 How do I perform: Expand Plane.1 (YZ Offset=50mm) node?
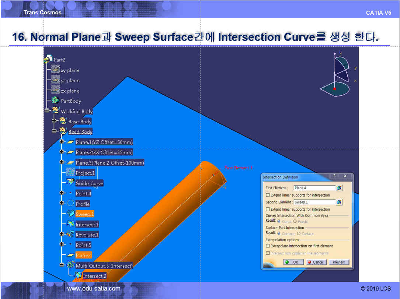pos(62,142)
